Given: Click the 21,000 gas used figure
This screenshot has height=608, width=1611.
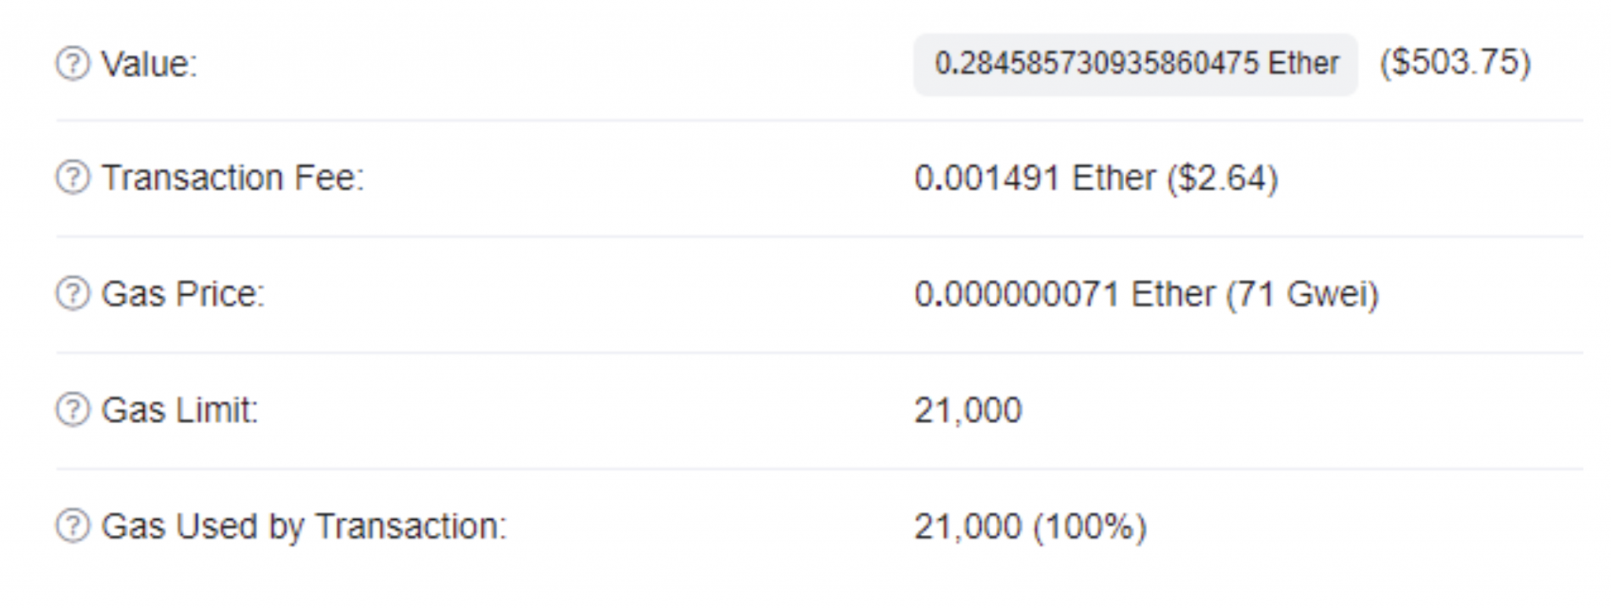Looking at the screenshot, I should 968,527.
